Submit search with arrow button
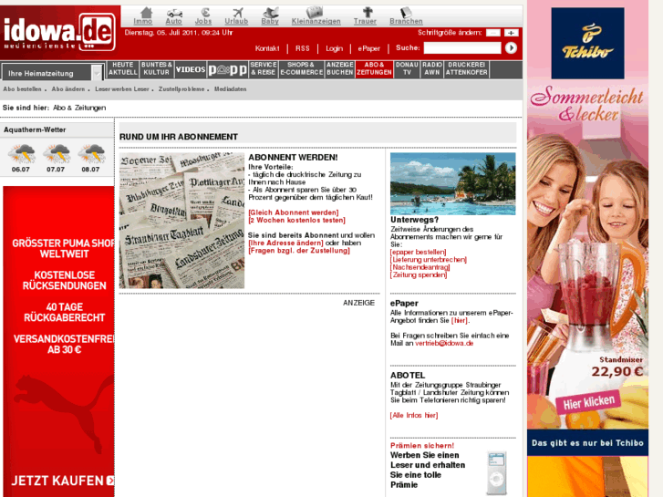 511,47
